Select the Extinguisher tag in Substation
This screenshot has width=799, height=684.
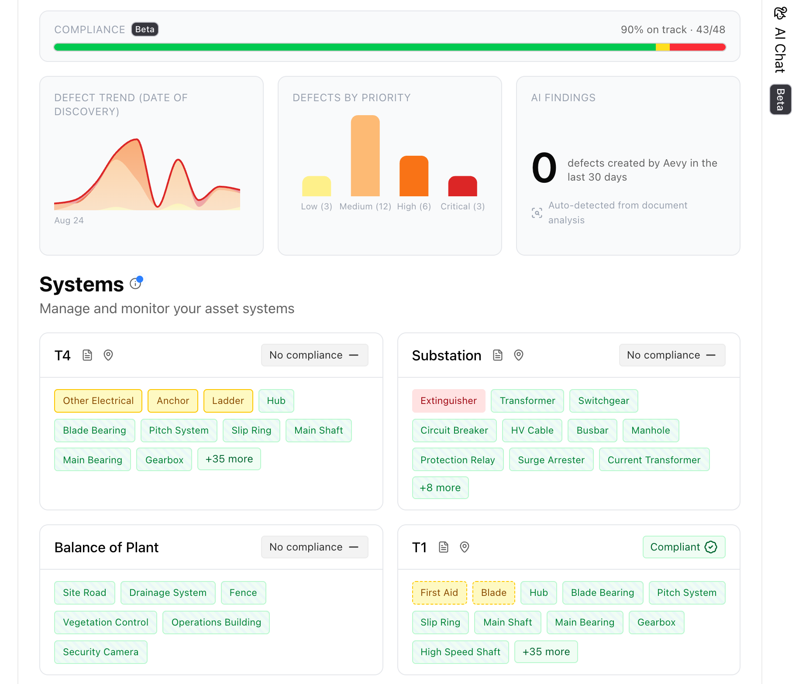tap(448, 401)
